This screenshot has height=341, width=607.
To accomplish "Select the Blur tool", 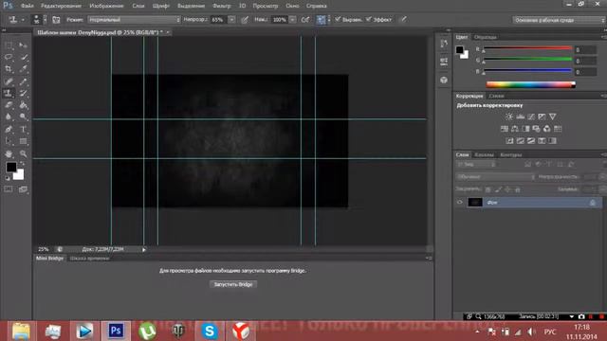I will click(9, 117).
